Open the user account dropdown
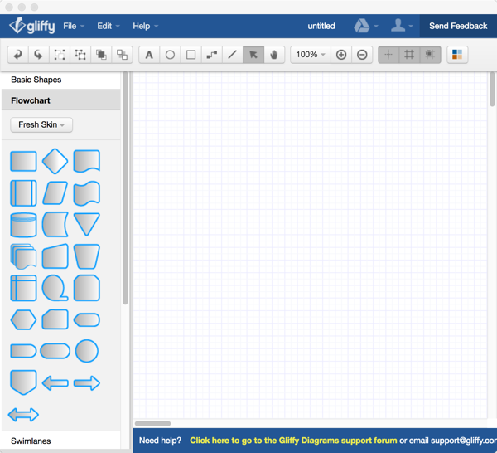The height and width of the screenshot is (453, 497). (x=401, y=26)
